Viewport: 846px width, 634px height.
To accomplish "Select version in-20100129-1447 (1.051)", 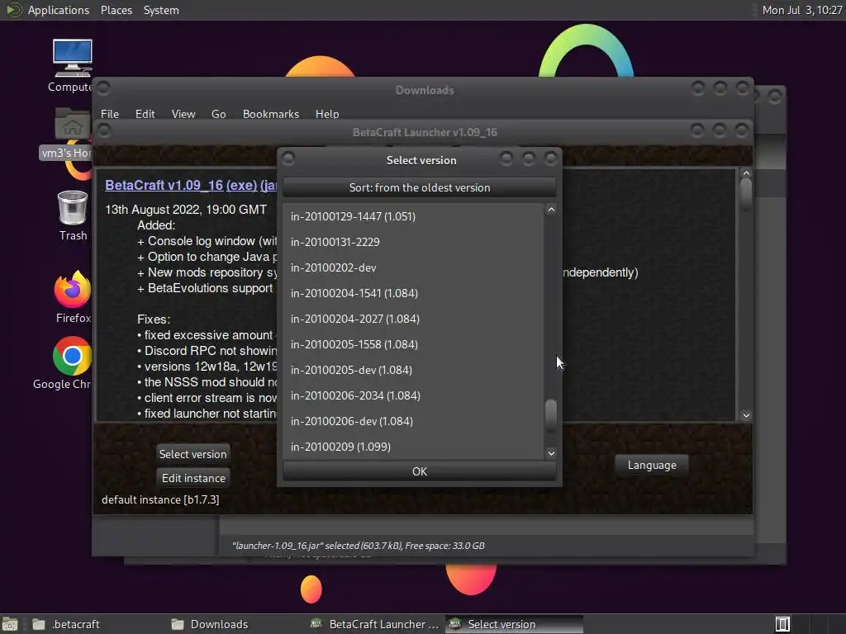I will [413, 216].
